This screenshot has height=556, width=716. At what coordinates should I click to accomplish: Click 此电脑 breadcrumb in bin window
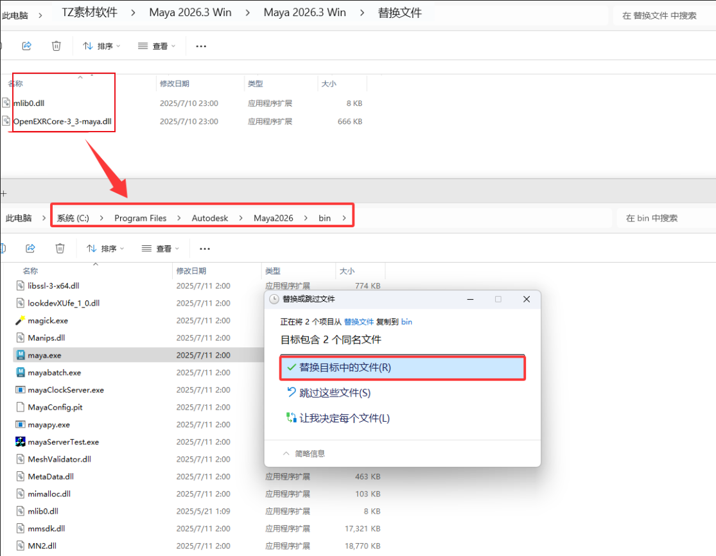coord(19,218)
